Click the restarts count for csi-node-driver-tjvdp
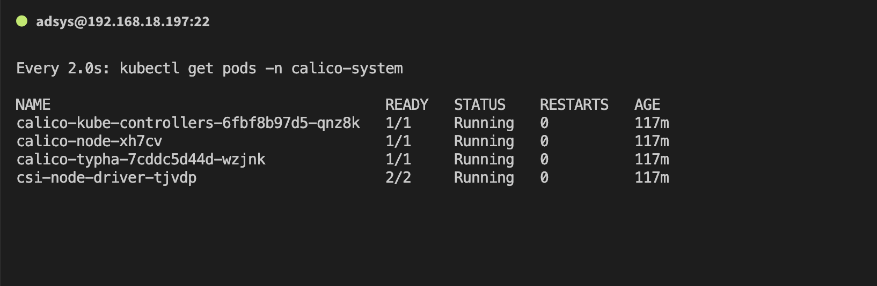Image resolution: width=877 pixels, height=286 pixels. (544, 178)
